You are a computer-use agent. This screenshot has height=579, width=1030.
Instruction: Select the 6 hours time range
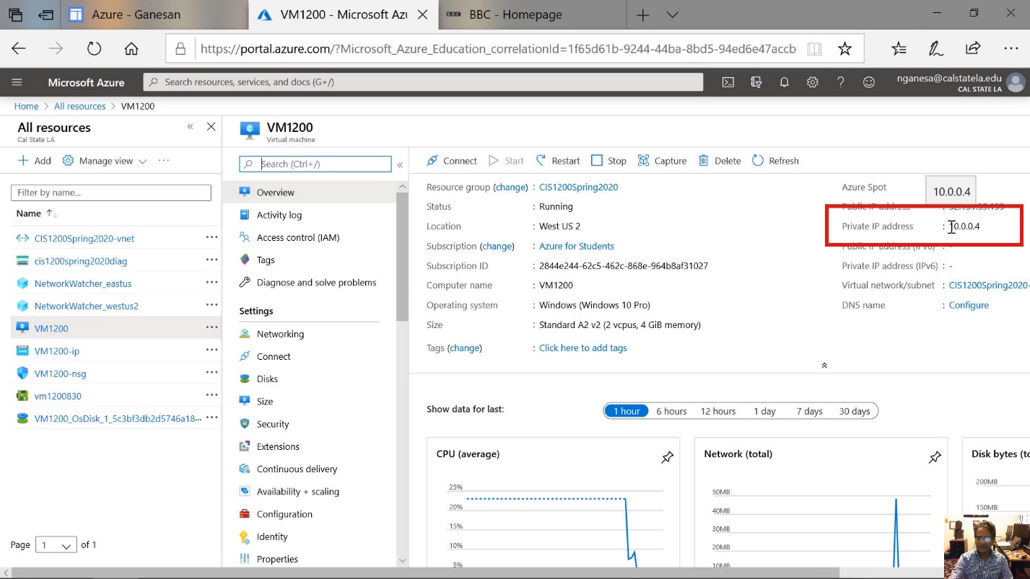671,411
